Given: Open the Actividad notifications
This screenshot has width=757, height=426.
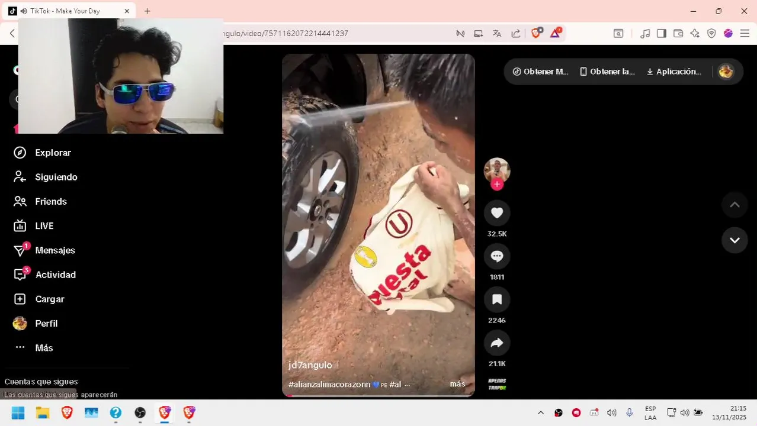Looking at the screenshot, I should pos(46,275).
